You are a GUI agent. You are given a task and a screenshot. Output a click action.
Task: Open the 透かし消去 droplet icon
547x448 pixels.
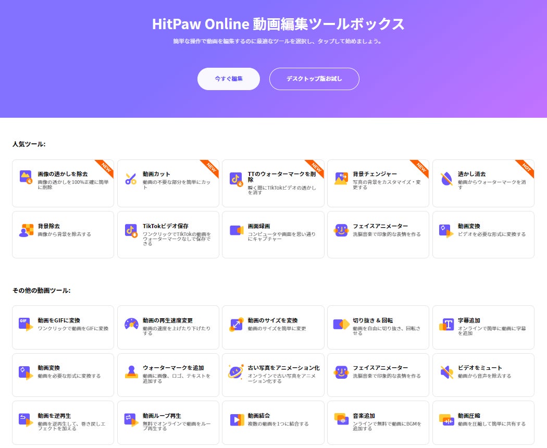tap(446, 179)
